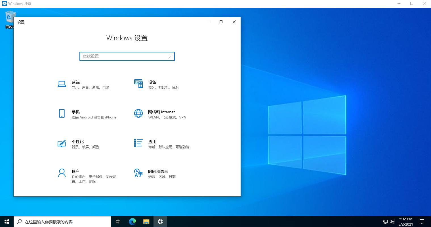
Task: Open the Action Center notification icon
Action: click(x=422, y=221)
